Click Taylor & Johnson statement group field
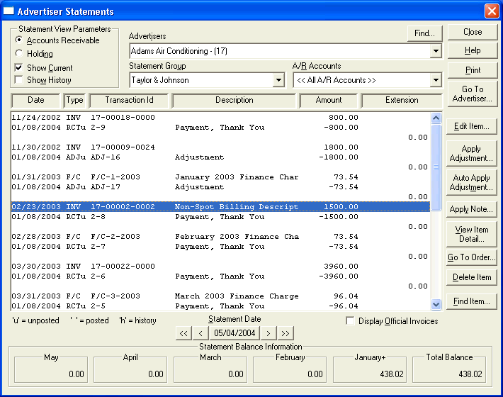Screen dimensions: 503x397 (x=201, y=80)
